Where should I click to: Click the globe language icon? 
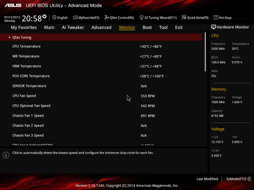(54, 17)
